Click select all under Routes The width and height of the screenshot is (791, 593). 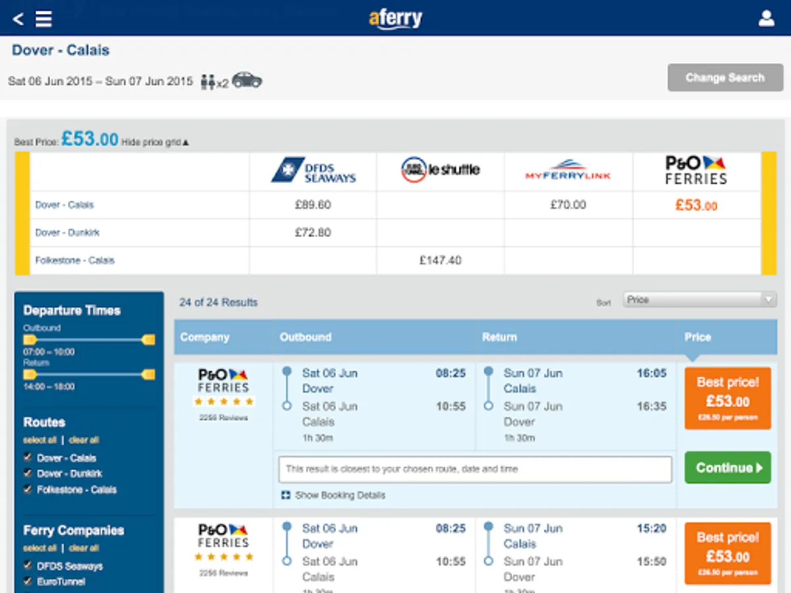40,440
